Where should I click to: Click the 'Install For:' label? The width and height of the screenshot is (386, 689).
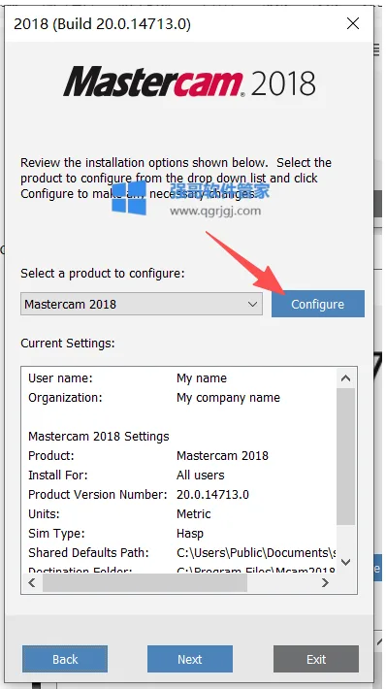point(58,475)
